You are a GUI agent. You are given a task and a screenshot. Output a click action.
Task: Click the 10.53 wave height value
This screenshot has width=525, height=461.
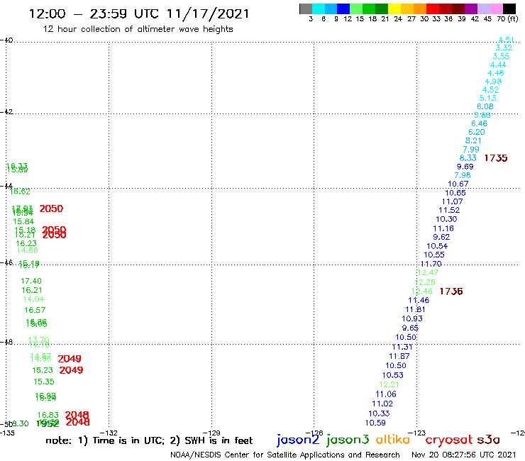pos(392,375)
